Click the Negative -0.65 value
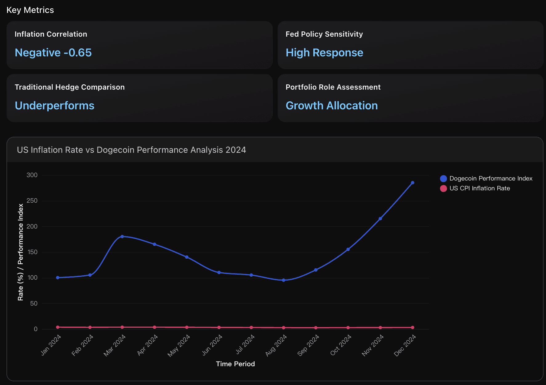Screen dimensions: 546x385 [53, 53]
